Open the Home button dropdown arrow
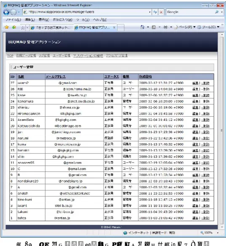 tap(148, 27)
